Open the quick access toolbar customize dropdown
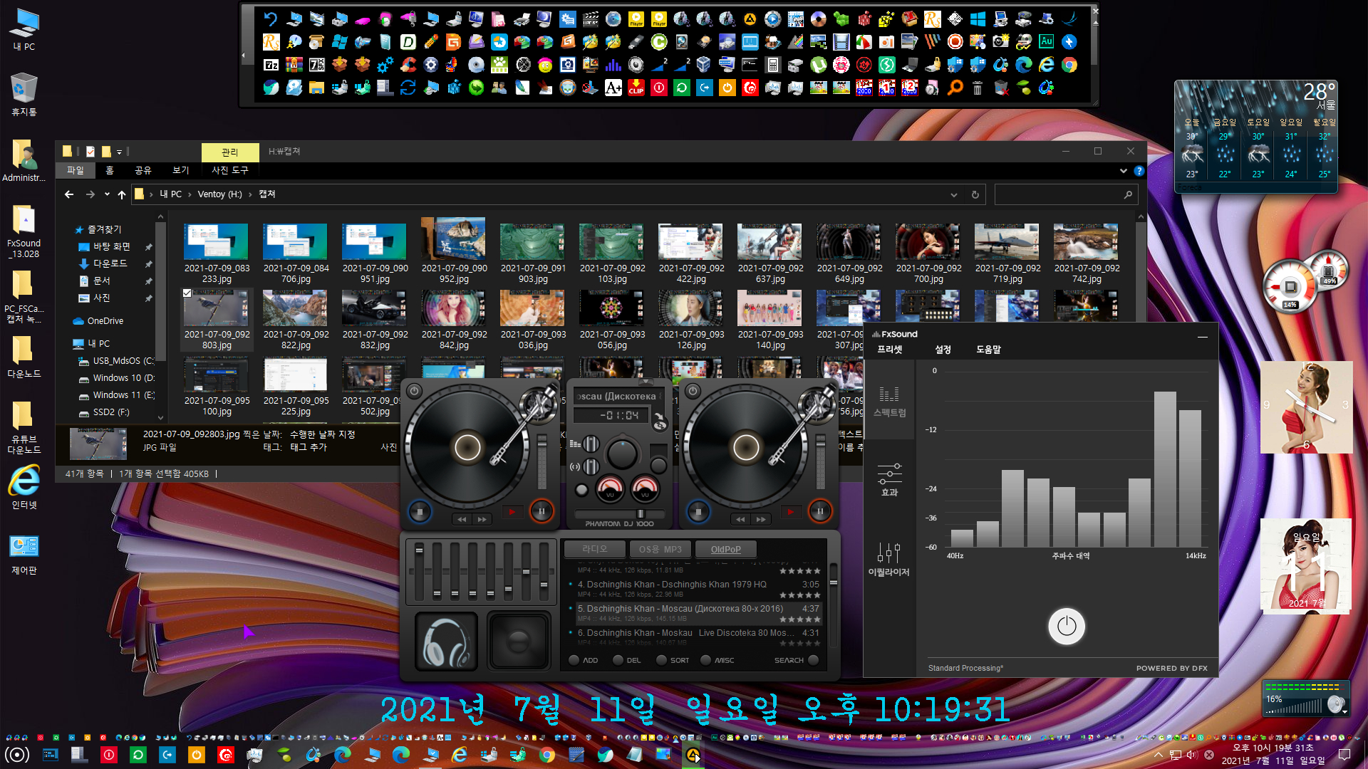This screenshot has width=1368, height=769. (x=120, y=152)
